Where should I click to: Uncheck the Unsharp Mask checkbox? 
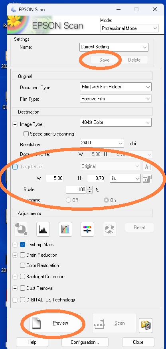pyautogui.click(x=22, y=245)
